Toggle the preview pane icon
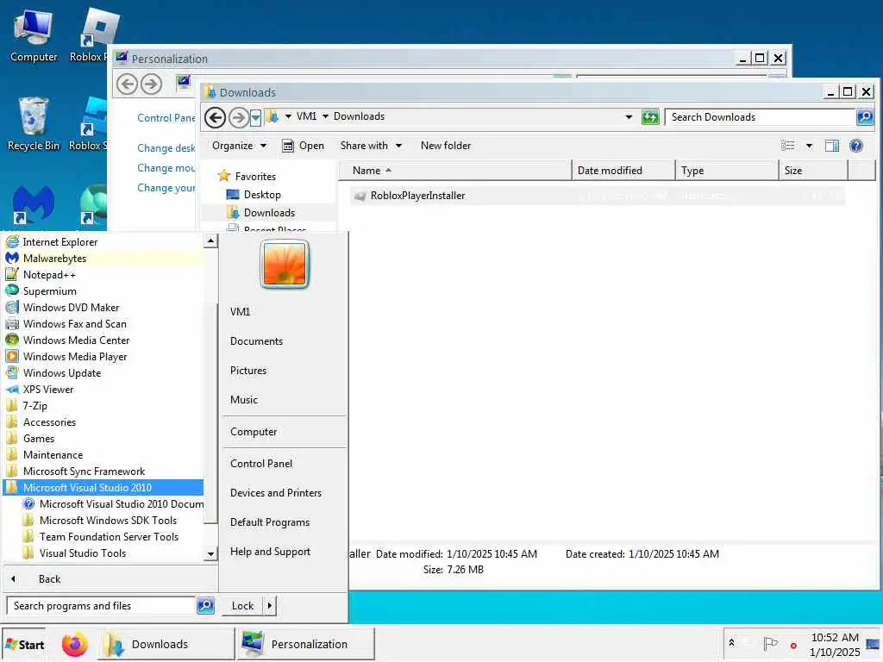883x662 pixels. 832,146
